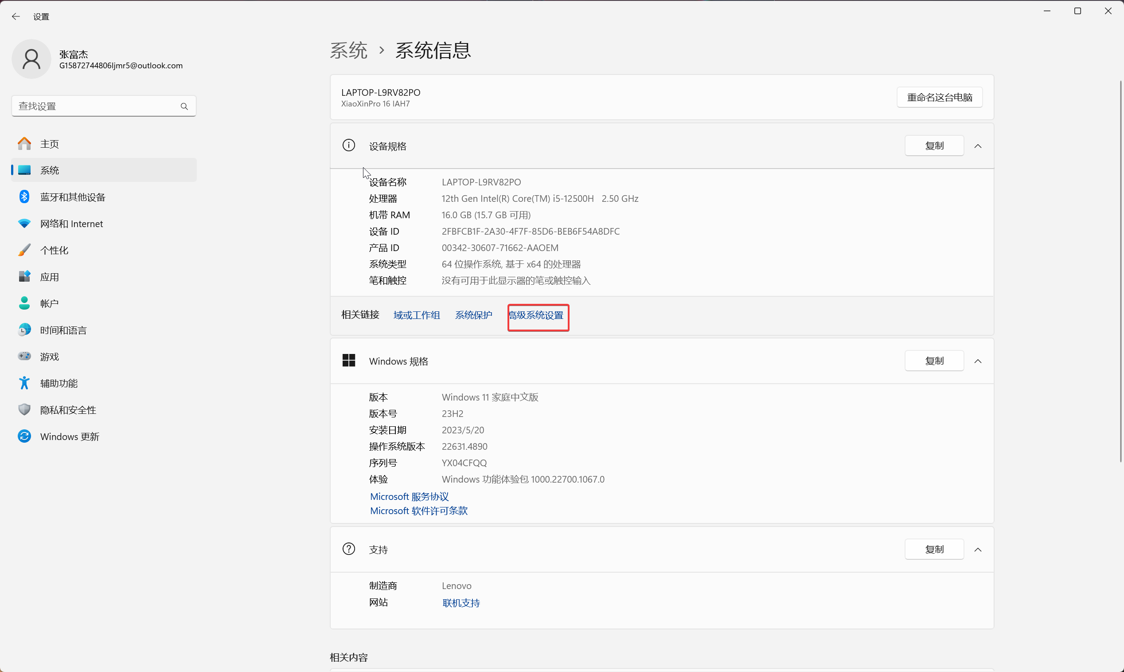Click the back arrow icon
The image size is (1124, 672).
pyautogui.click(x=16, y=17)
